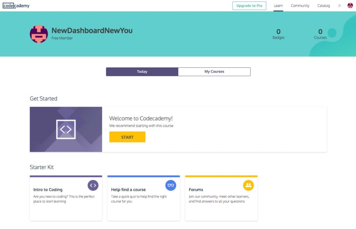Click the Upgrade to Pro button
Screen dimensions: 356x229
pos(249,6)
